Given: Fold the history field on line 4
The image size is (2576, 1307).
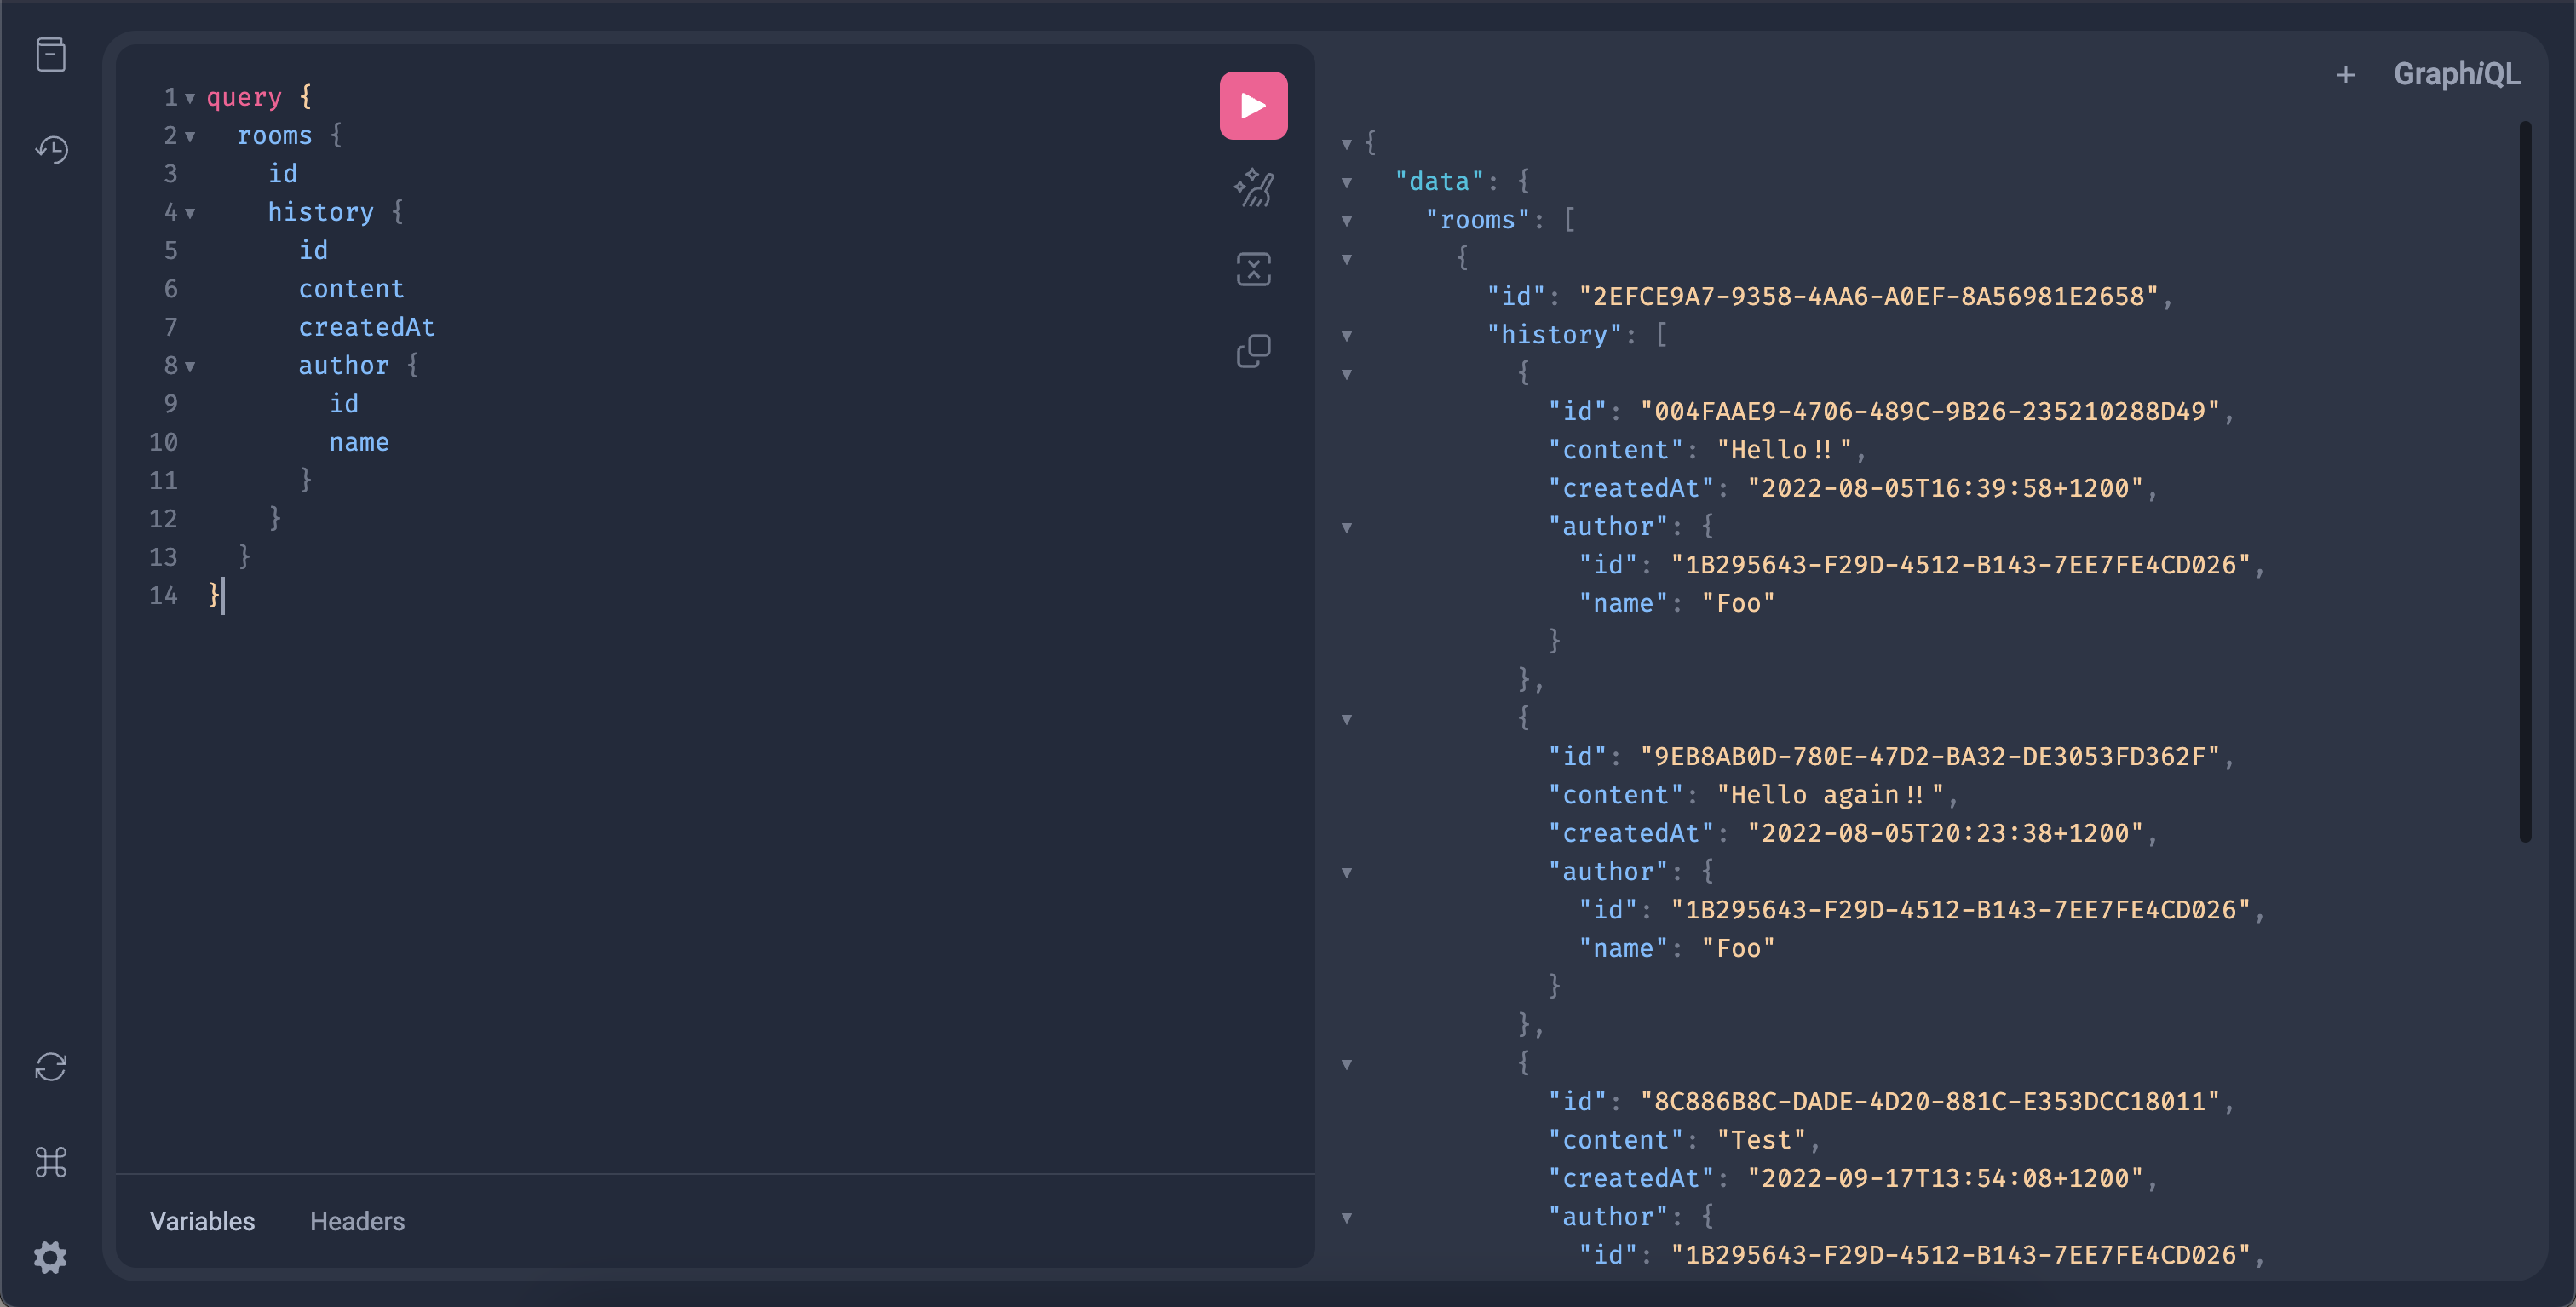Looking at the screenshot, I should click(x=190, y=213).
